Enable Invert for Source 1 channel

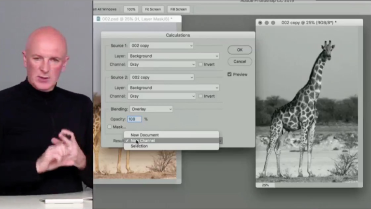[x=201, y=64]
